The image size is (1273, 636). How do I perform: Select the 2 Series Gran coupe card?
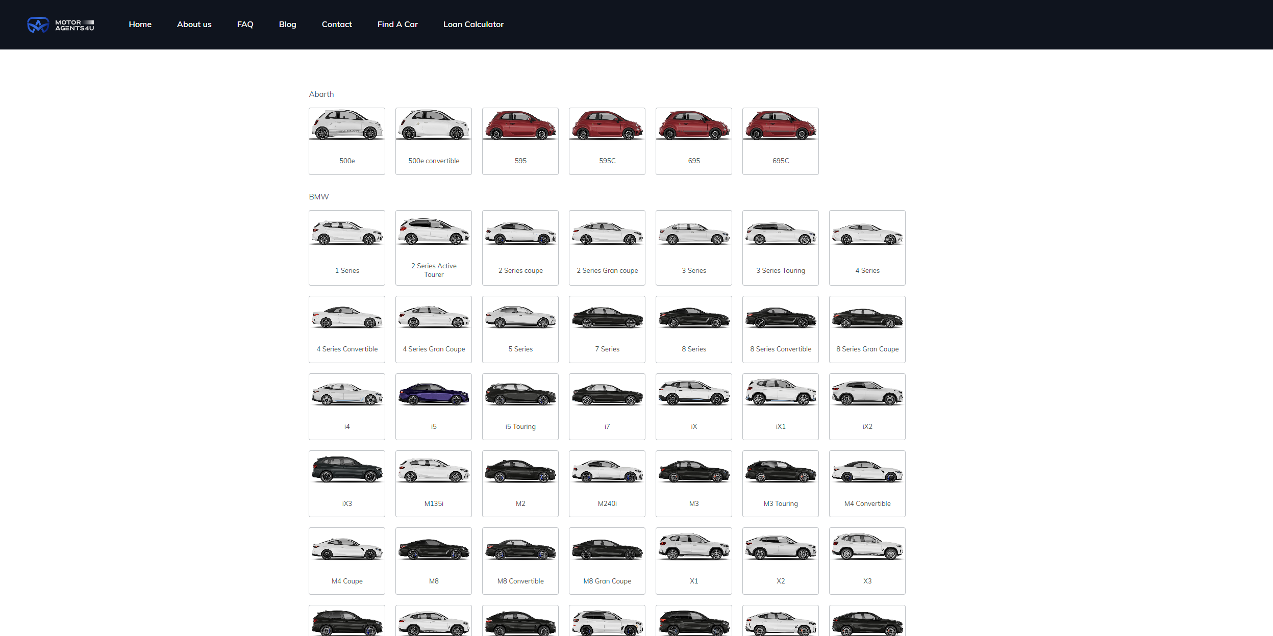tap(607, 248)
